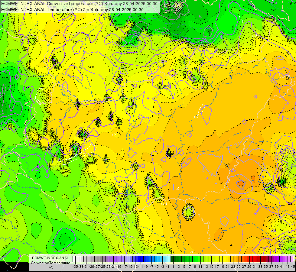The height and width of the screenshot is (272, 296).
Task: Select the dark green swatch above legend value 1
Action: tap(172, 259)
